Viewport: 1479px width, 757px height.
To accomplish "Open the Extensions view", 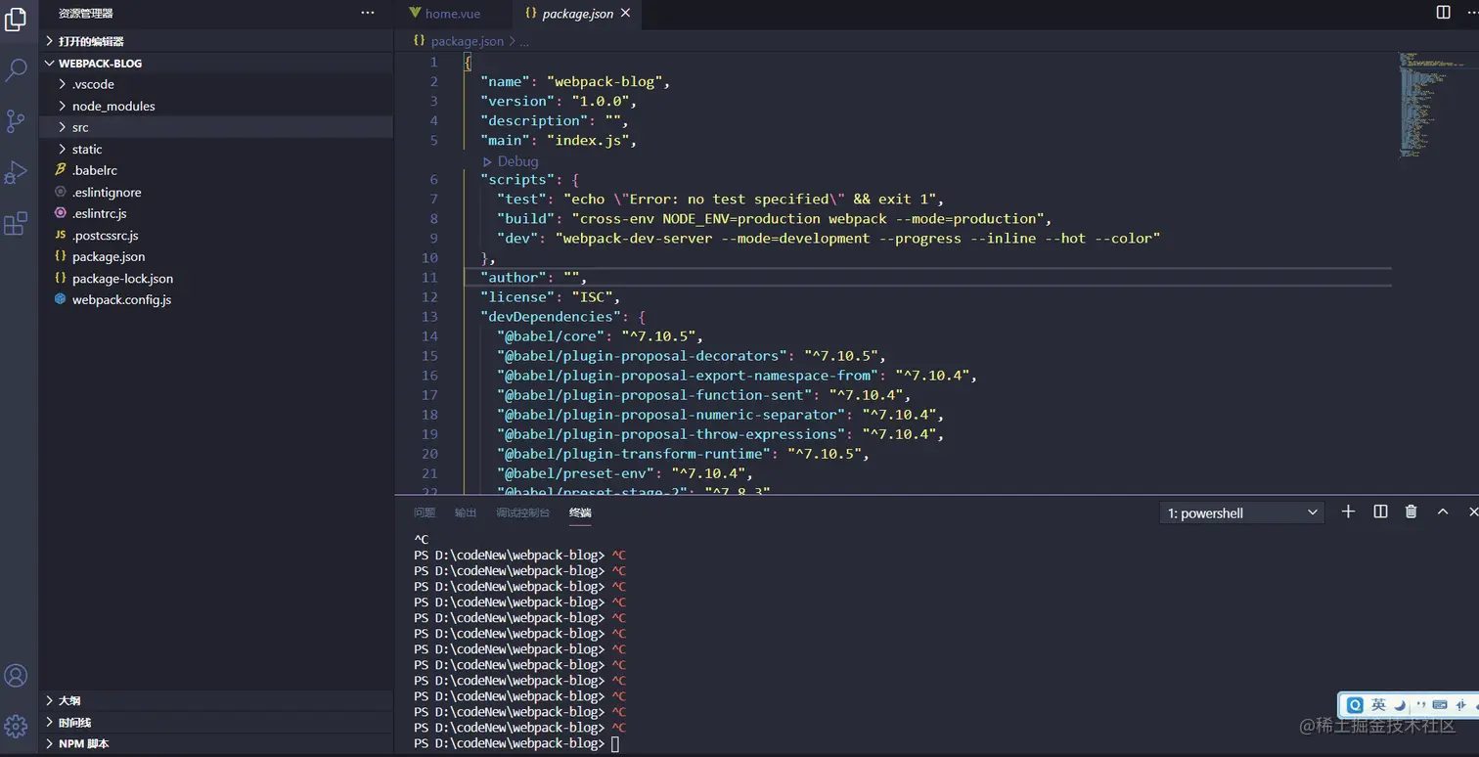I will pyautogui.click(x=15, y=222).
